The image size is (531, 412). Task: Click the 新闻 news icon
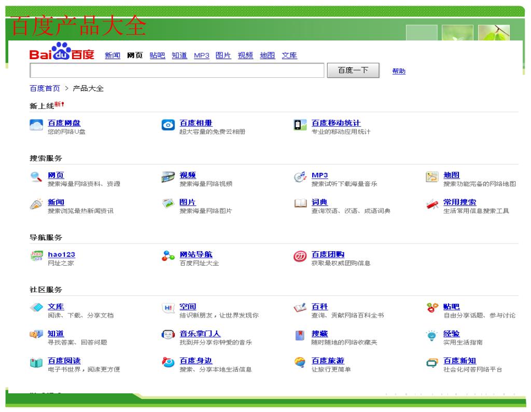point(36,204)
